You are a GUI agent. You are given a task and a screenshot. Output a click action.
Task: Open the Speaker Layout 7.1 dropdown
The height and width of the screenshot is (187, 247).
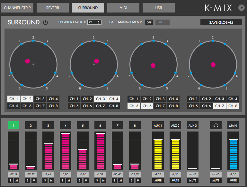pyautogui.click(x=94, y=22)
